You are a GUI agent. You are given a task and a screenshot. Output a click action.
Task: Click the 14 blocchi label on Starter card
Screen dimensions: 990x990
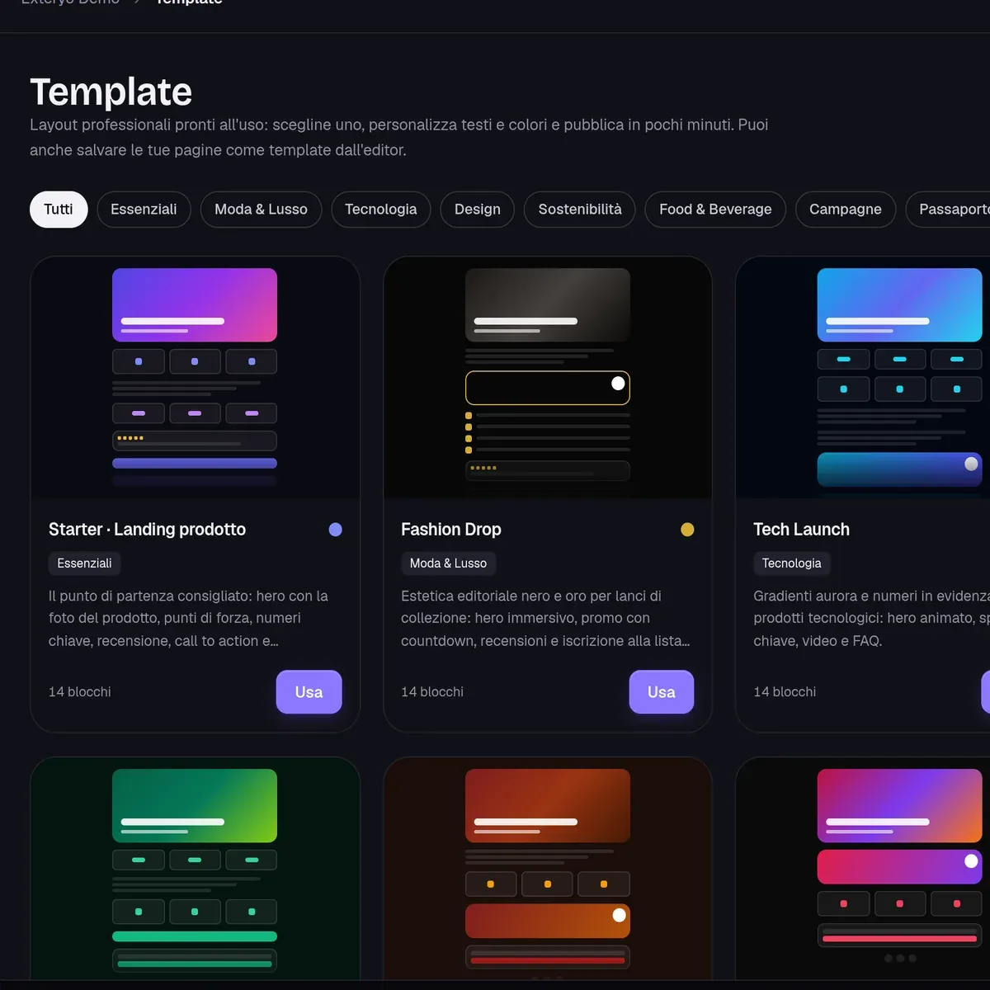tap(80, 692)
